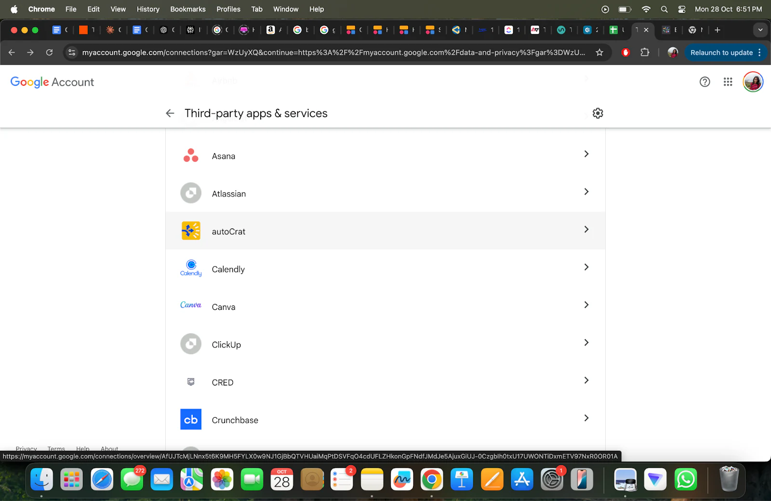Launch FaceTime from the Dock
Viewport: 771px width, 501px height.
tap(252, 479)
